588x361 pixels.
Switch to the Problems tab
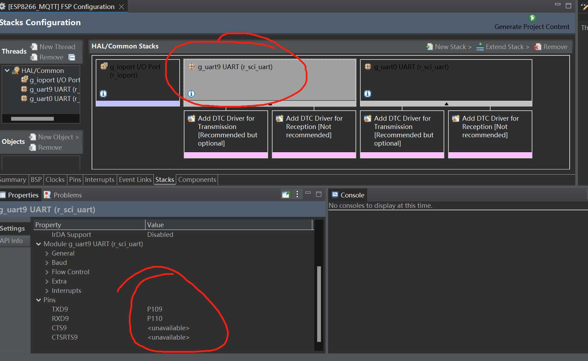63,195
